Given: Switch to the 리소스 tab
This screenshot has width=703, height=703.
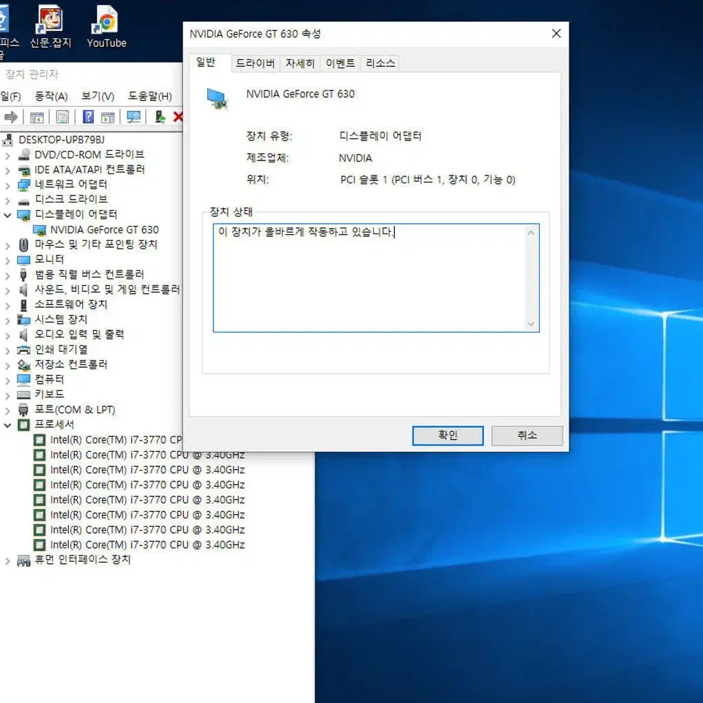Looking at the screenshot, I should point(380,63).
